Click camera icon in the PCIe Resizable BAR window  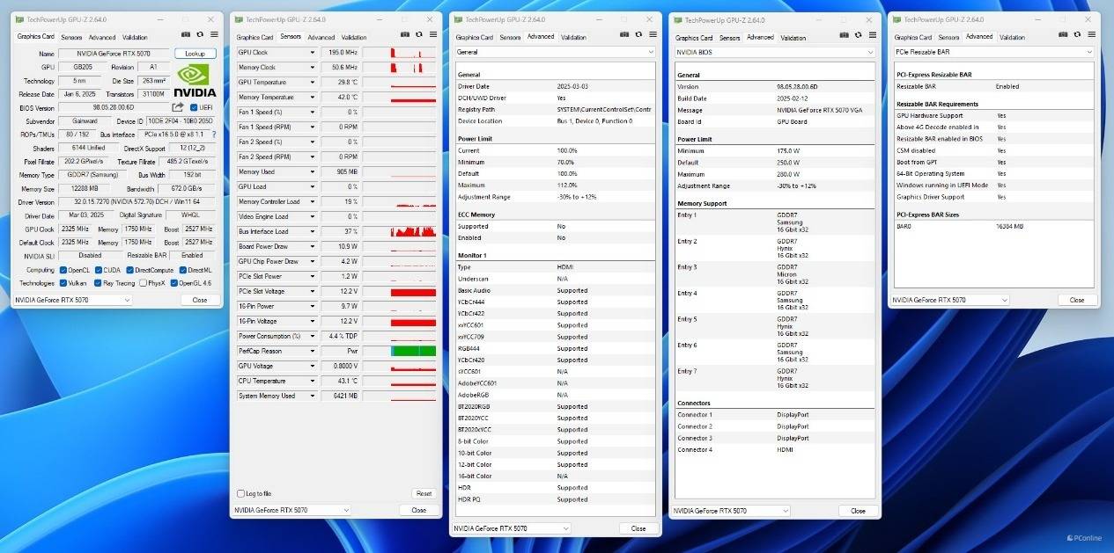(1063, 34)
